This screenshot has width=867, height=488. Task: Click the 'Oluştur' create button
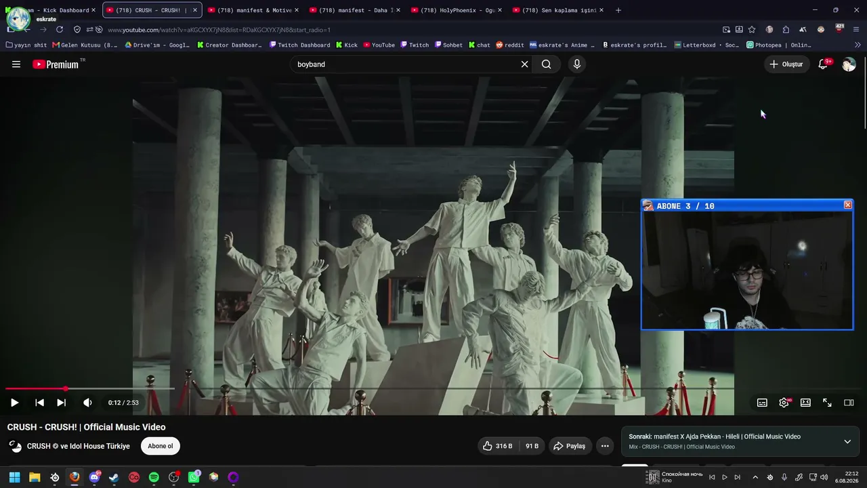786,64
